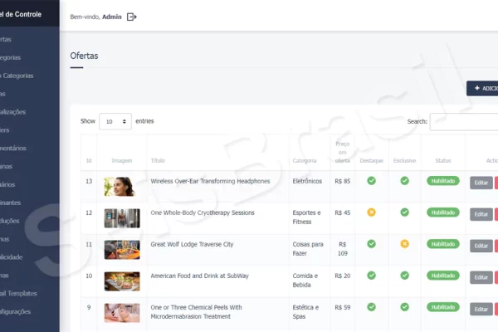
Task: Sort table by the Status column
Action: point(443,161)
